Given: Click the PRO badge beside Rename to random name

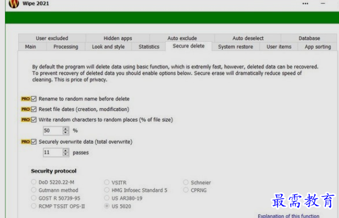Looking at the screenshot, I should click(x=25, y=99).
